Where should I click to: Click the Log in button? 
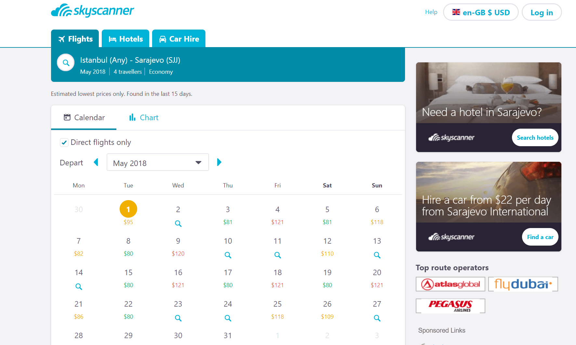pos(542,12)
